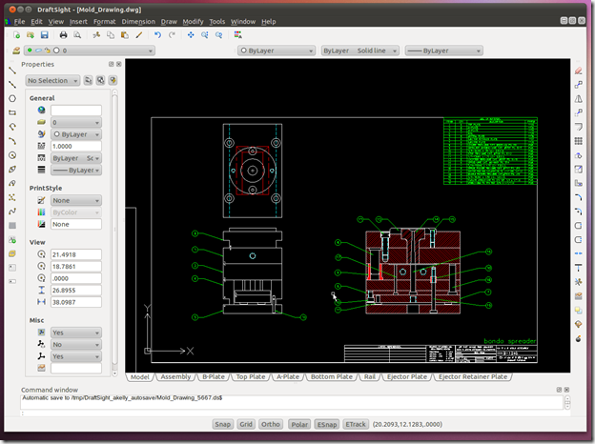
Task: Click the Format Painter brush icon
Action: (x=139, y=35)
